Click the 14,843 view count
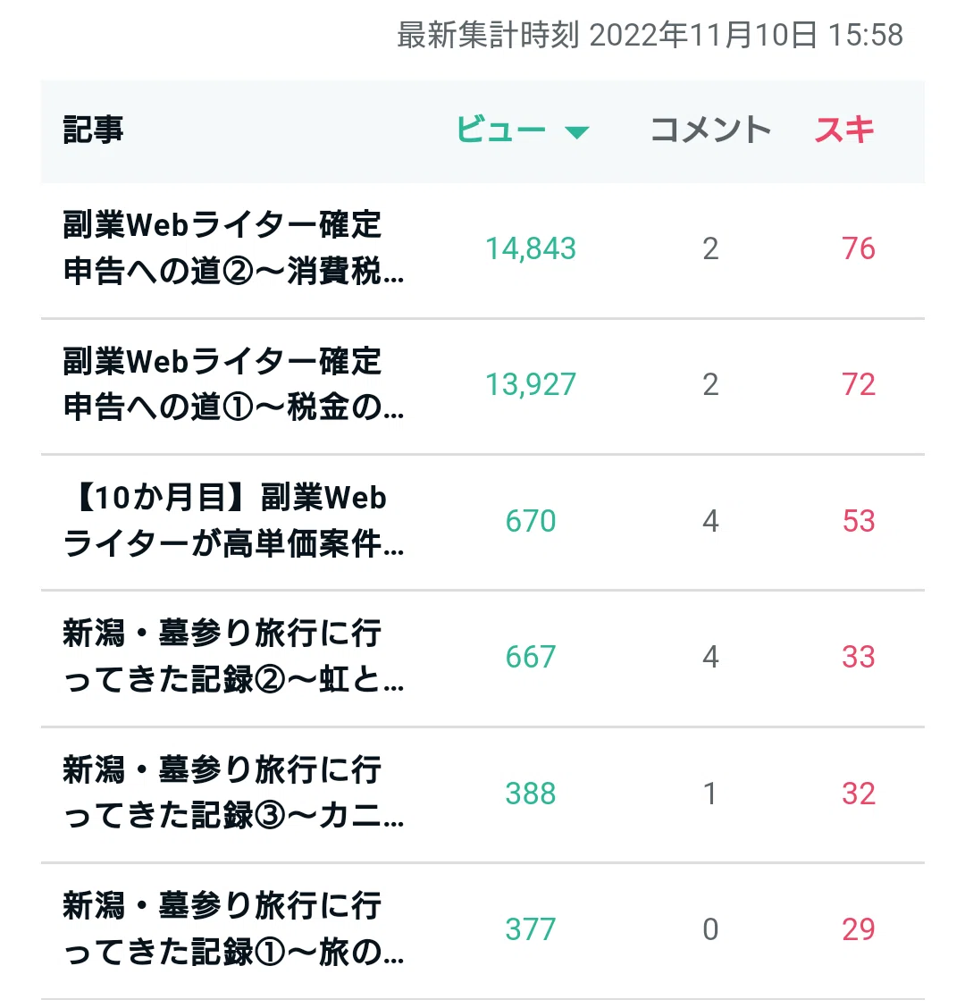Viewport: 965px width, 1008px height. click(531, 248)
